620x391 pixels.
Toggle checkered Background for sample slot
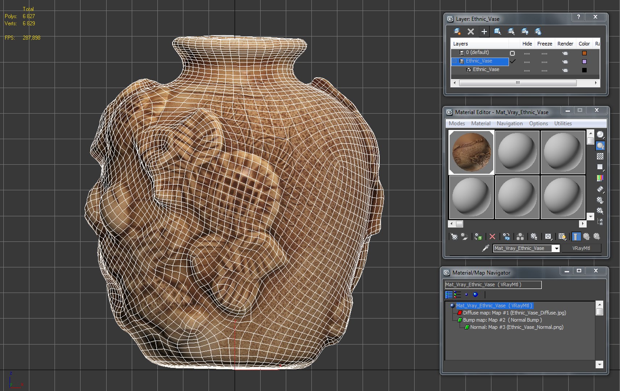click(600, 156)
